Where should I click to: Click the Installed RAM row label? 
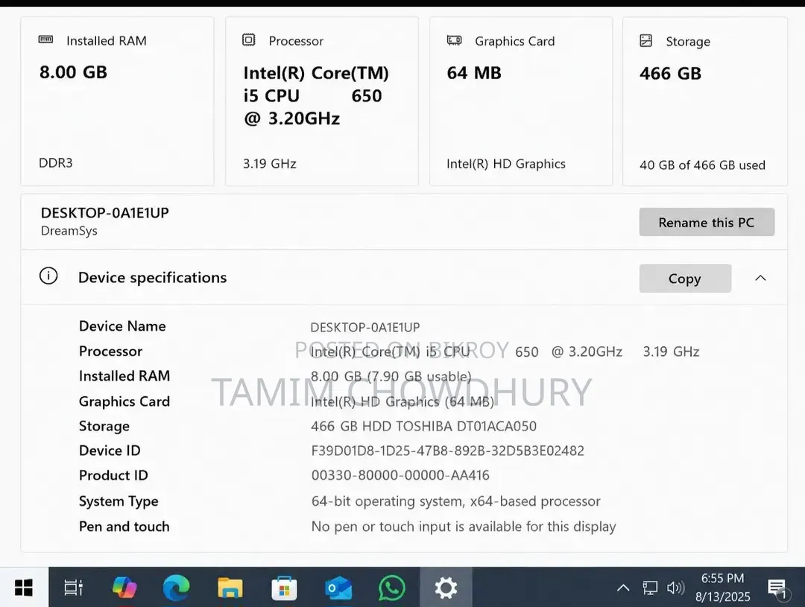coord(124,376)
